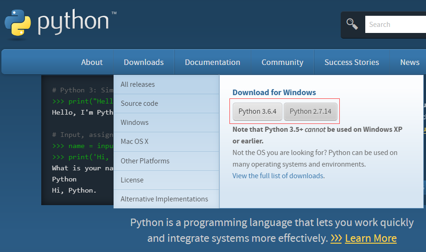Open the Documentation menu
Screen dimensions: 426x252
click(212, 62)
